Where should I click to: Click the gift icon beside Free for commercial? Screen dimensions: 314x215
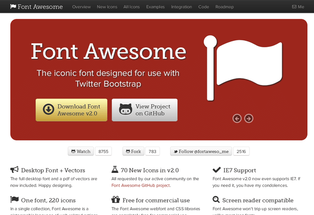tap(116, 200)
